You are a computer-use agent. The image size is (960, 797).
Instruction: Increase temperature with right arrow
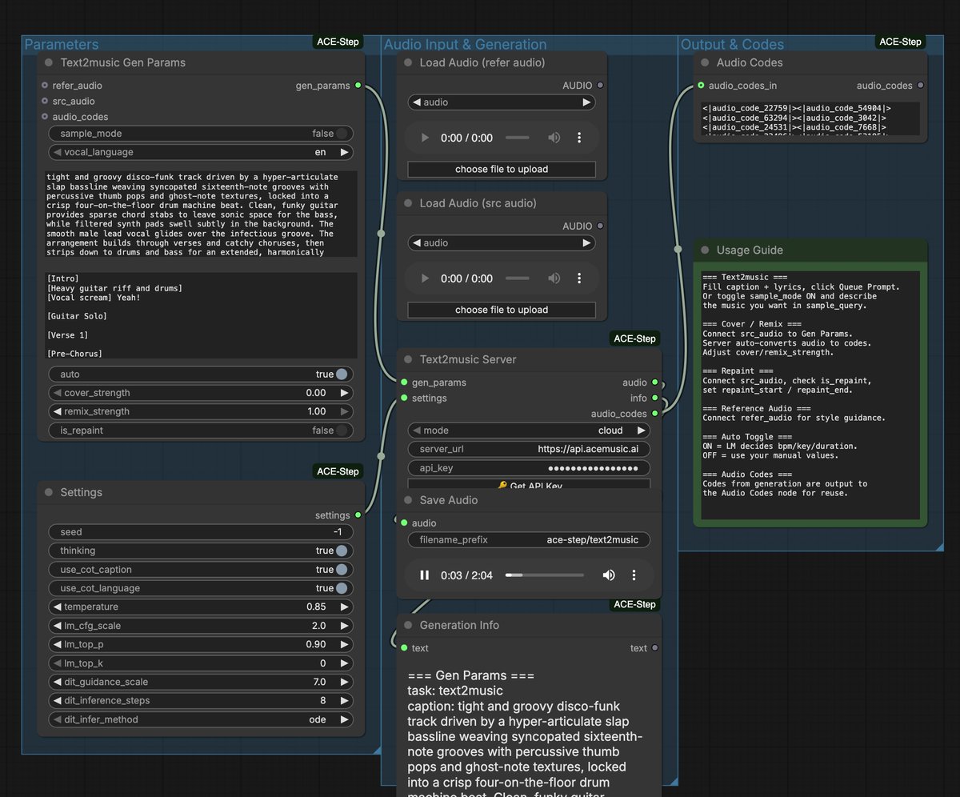[x=345, y=607]
